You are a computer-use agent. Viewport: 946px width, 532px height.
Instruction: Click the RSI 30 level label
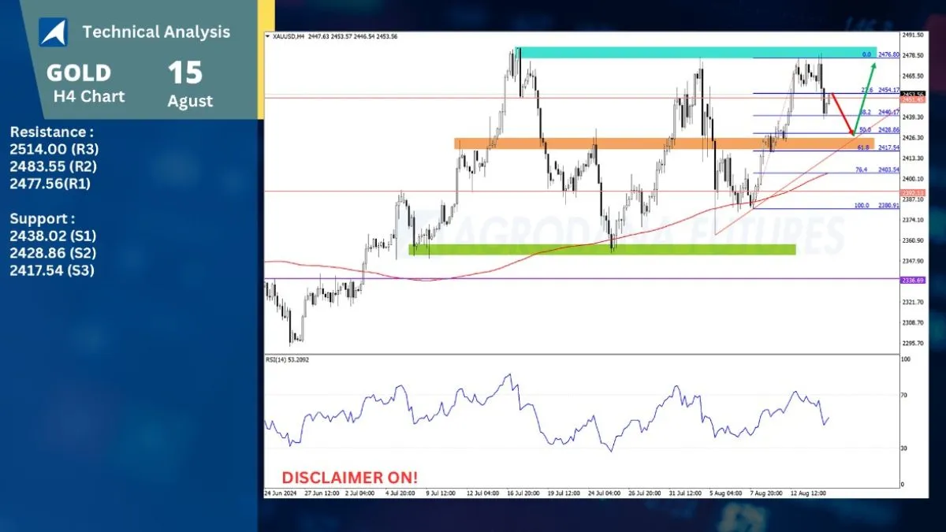coord(906,448)
